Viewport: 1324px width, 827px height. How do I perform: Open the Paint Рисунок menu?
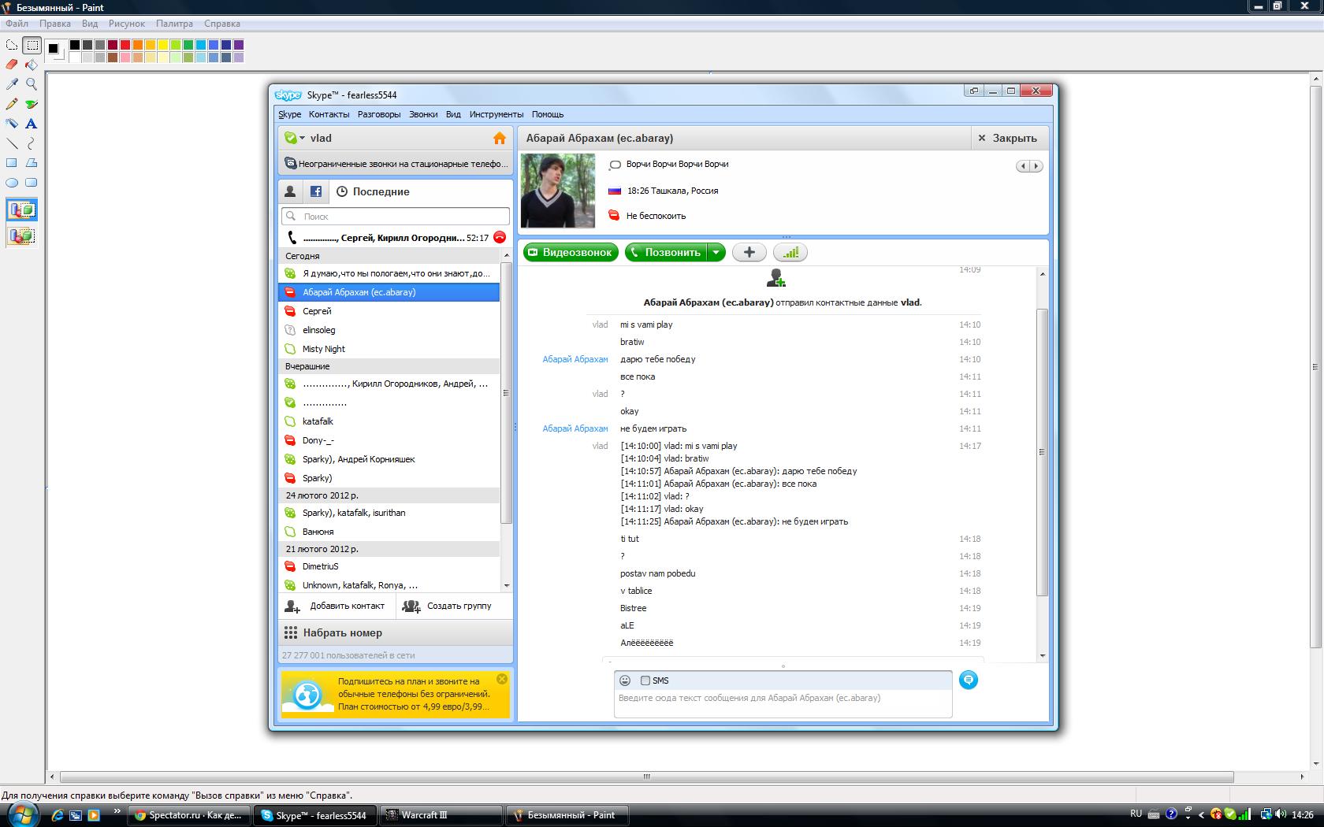click(x=127, y=24)
